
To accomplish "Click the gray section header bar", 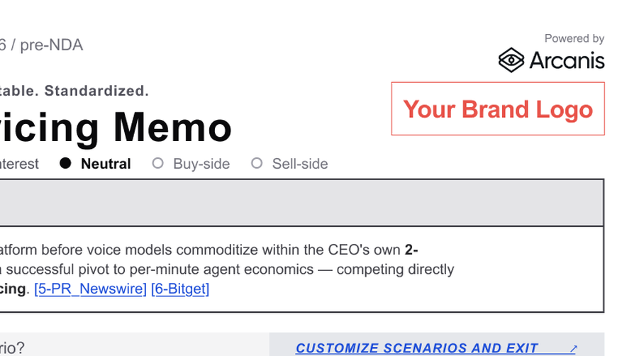I will click(302, 202).
